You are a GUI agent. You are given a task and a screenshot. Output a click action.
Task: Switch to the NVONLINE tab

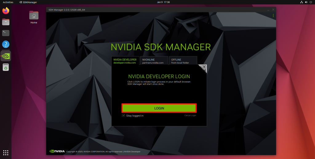point(154,61)
